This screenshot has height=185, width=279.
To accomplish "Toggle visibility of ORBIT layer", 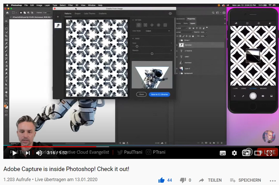I will (177, 57).
